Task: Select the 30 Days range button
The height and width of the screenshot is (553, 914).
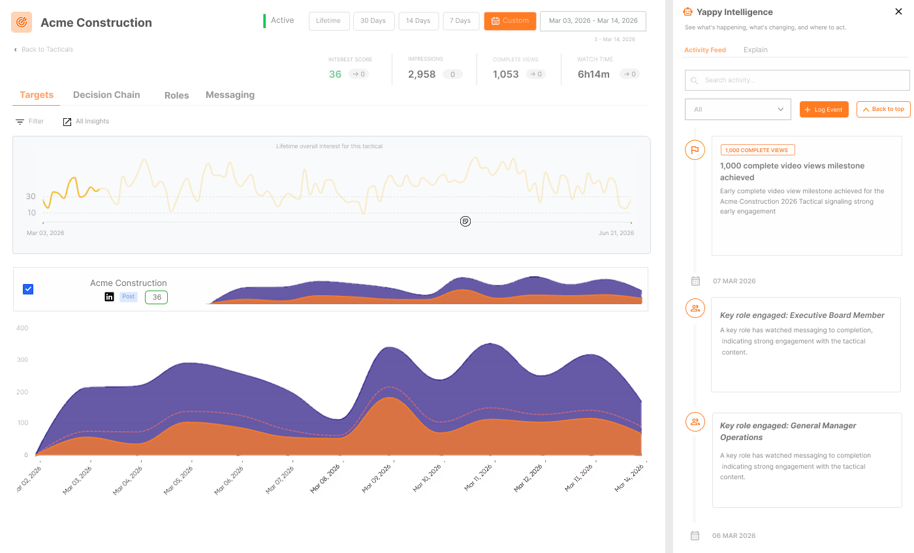Action: point(373,21)
